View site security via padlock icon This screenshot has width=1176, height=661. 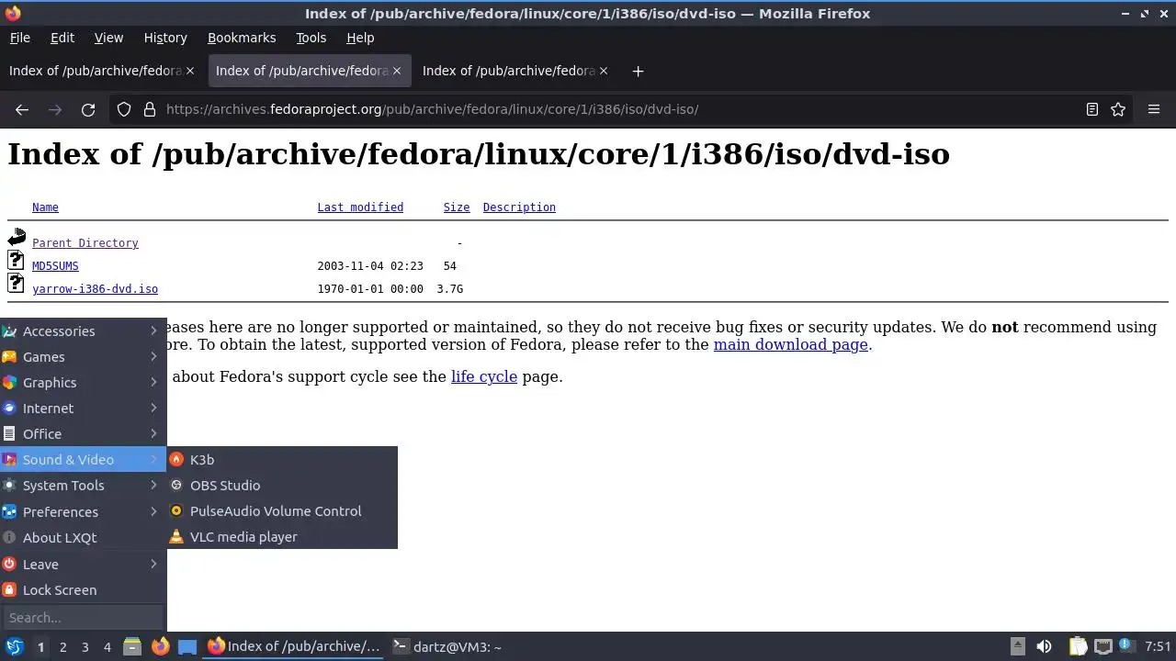tap(150, 109)
